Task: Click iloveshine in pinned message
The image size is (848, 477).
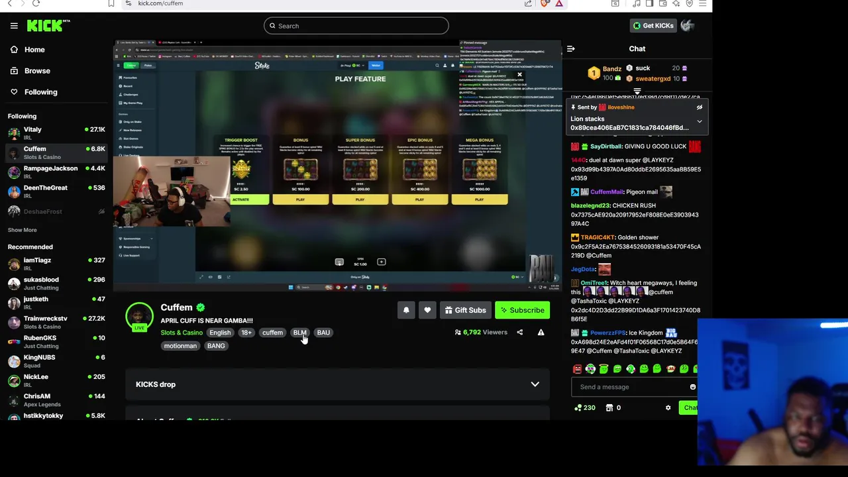Action: pos(621,107)
